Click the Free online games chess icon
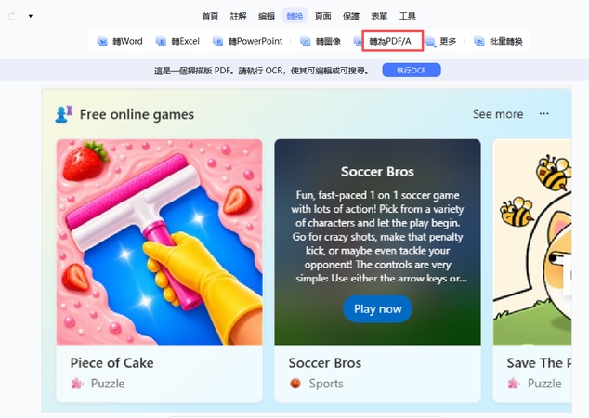 point(64,114)
